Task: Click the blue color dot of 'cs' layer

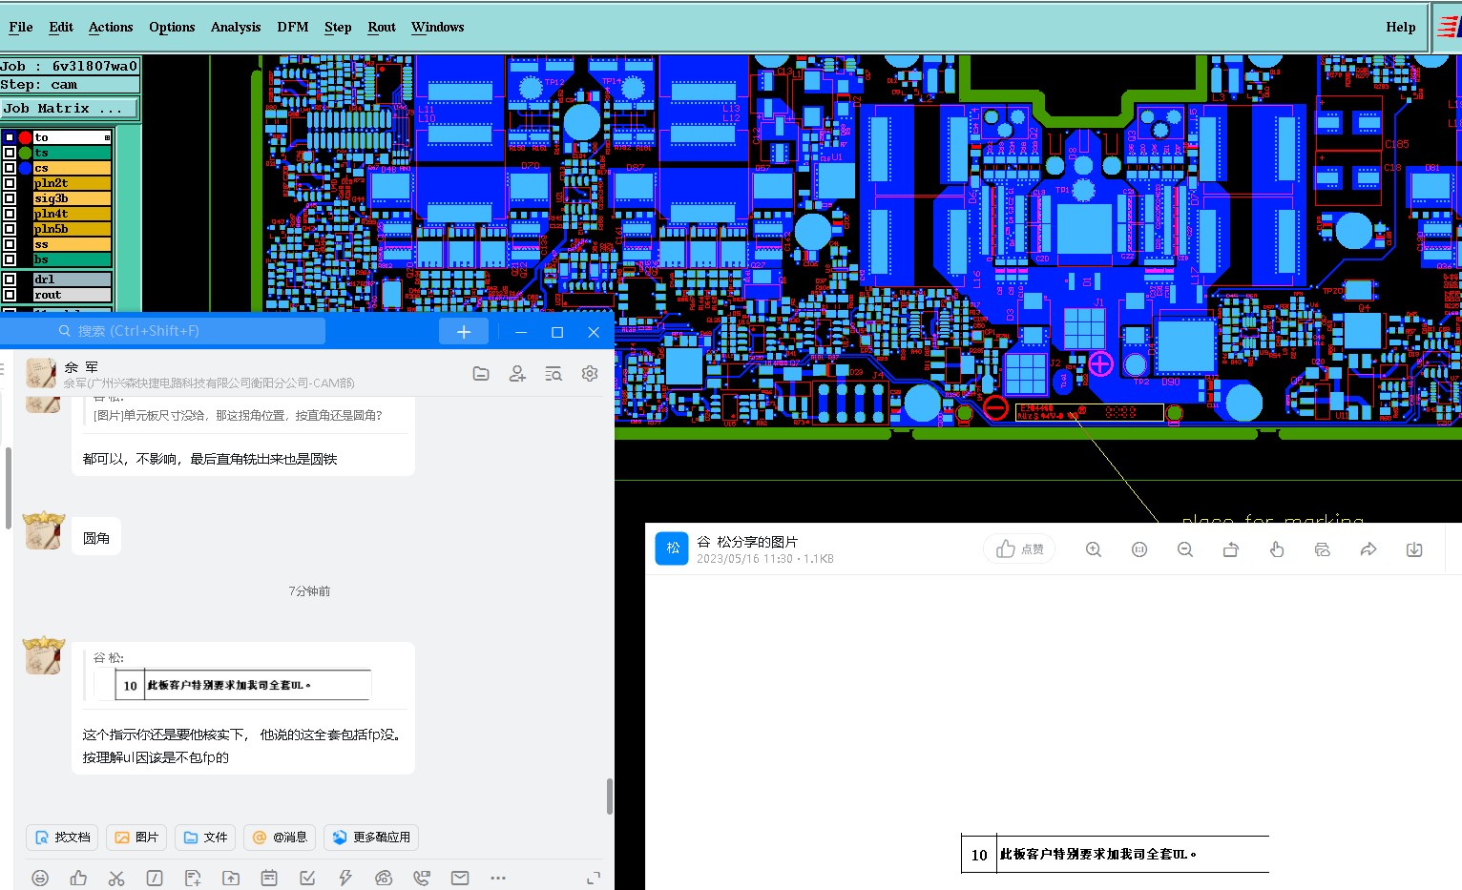Action: [x=25, y=168]
